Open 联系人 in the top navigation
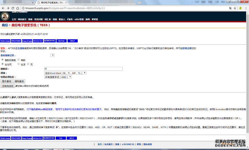The image size is (249, 150). [62, 19]
